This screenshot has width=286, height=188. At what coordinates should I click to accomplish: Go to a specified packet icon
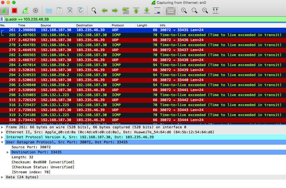[126, 11]
